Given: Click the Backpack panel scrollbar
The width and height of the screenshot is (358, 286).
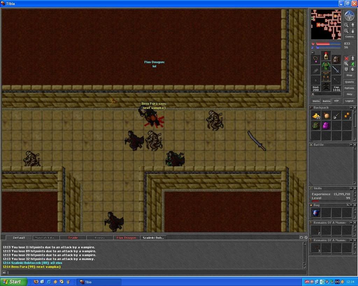Looking at the screenshot, I should point(355,126).
